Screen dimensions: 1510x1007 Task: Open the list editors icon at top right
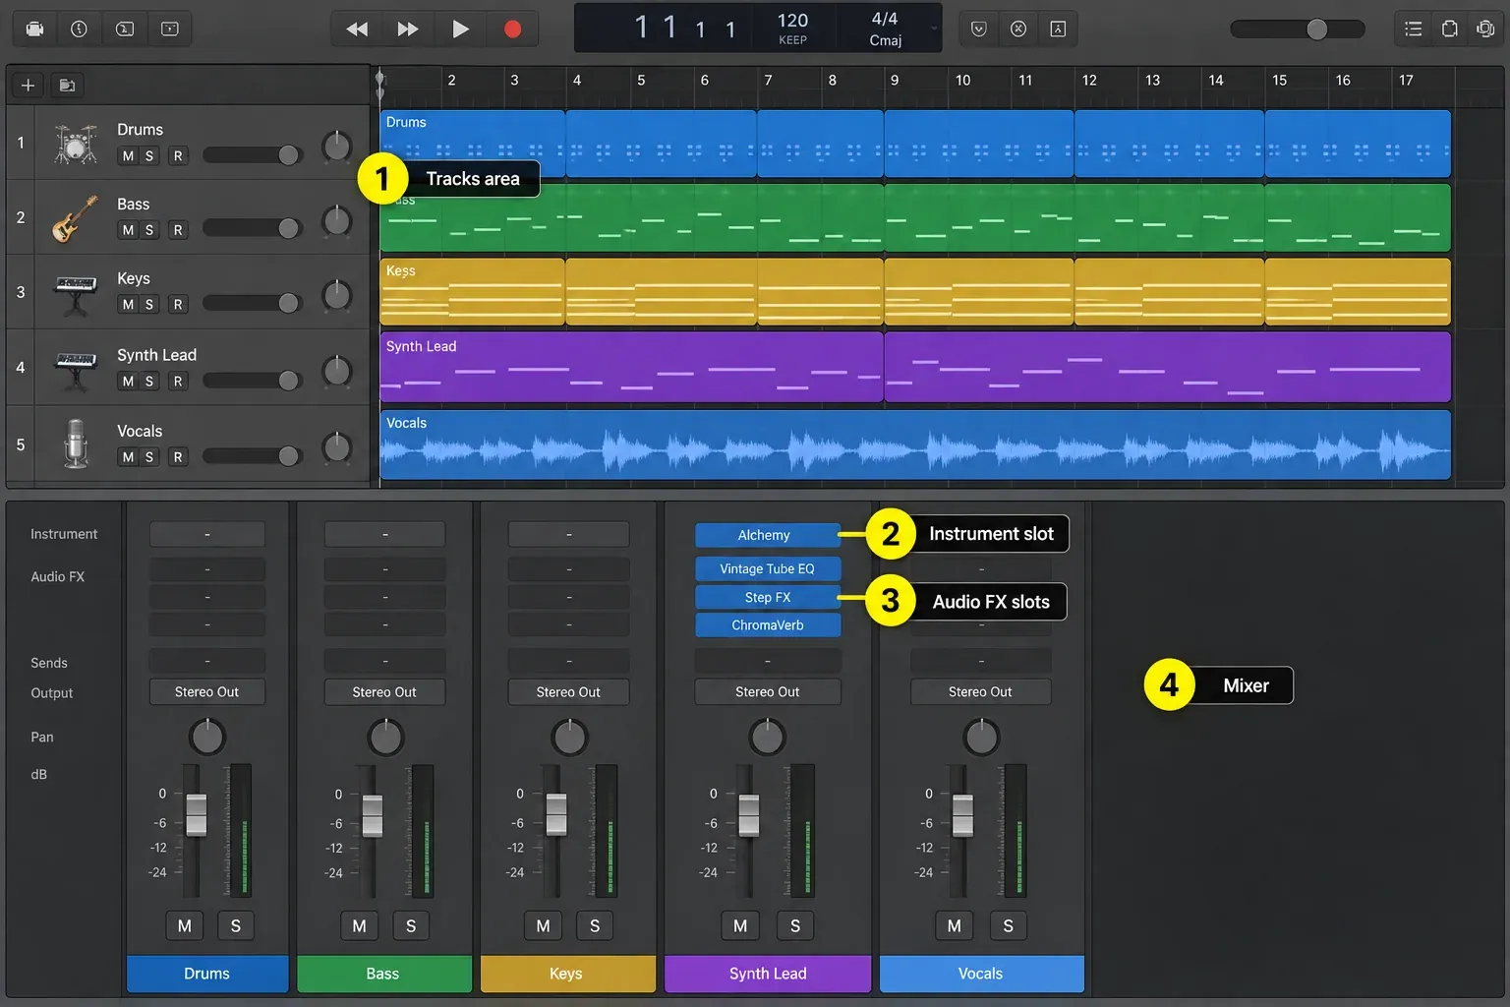point(1414,29)
